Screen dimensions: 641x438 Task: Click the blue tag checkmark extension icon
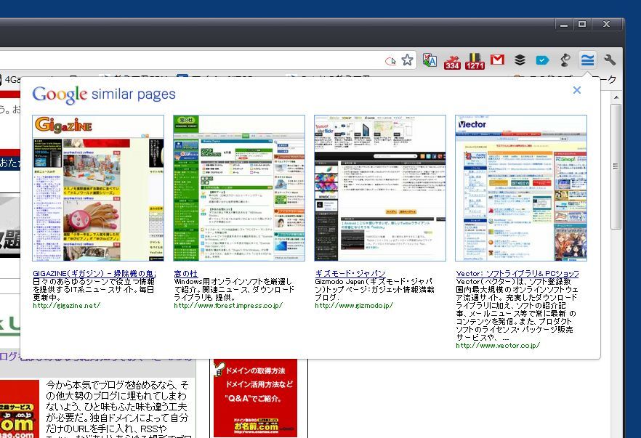tap(542, 60)
